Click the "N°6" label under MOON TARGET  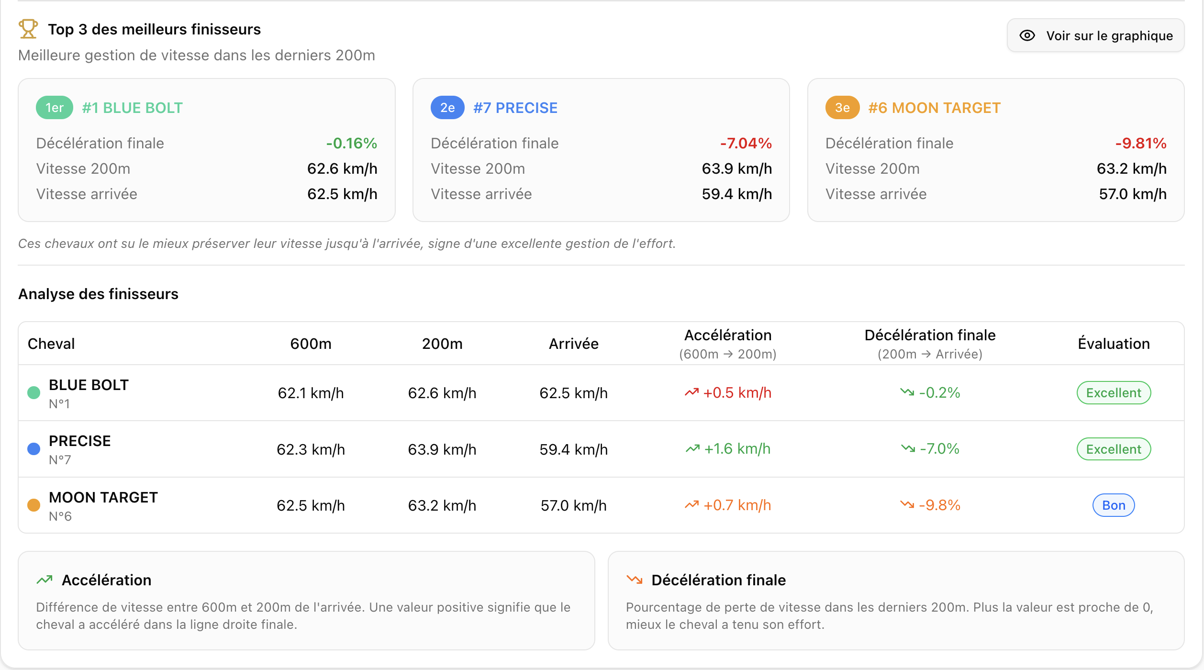pos(60,516)
